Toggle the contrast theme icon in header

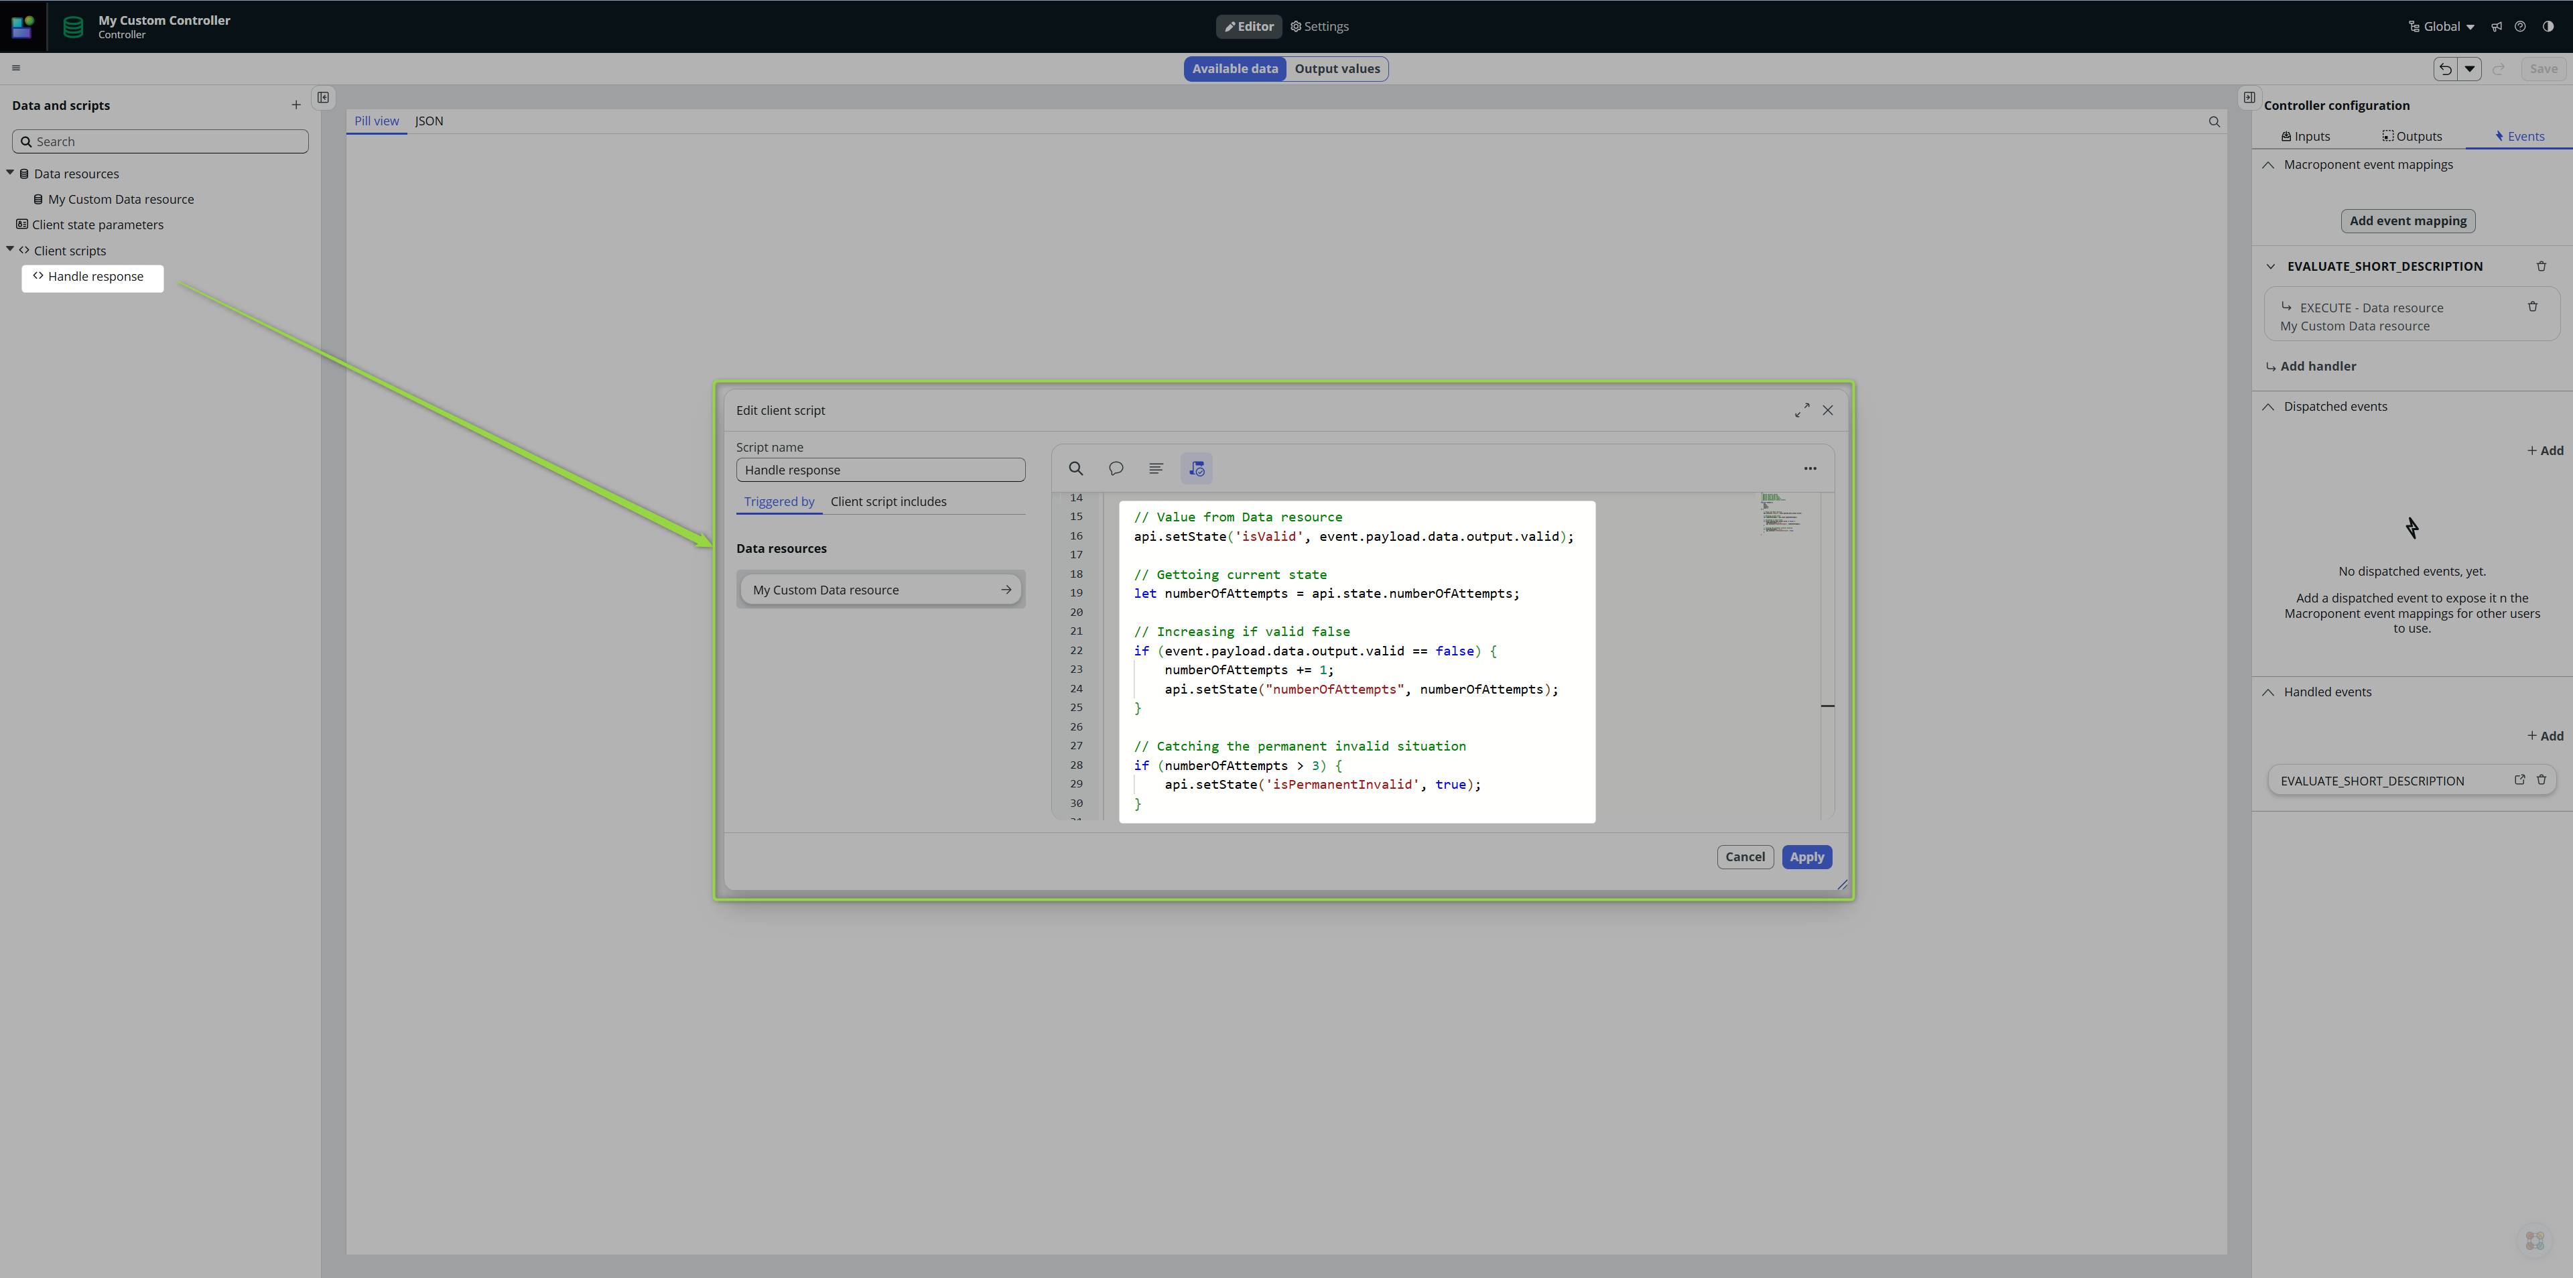(2548, 27)
